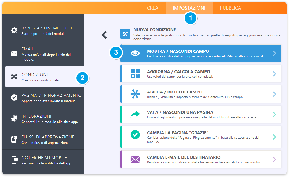289x177 pixels.
Task: Switch to the CREA tab
Action: (152, 8)
